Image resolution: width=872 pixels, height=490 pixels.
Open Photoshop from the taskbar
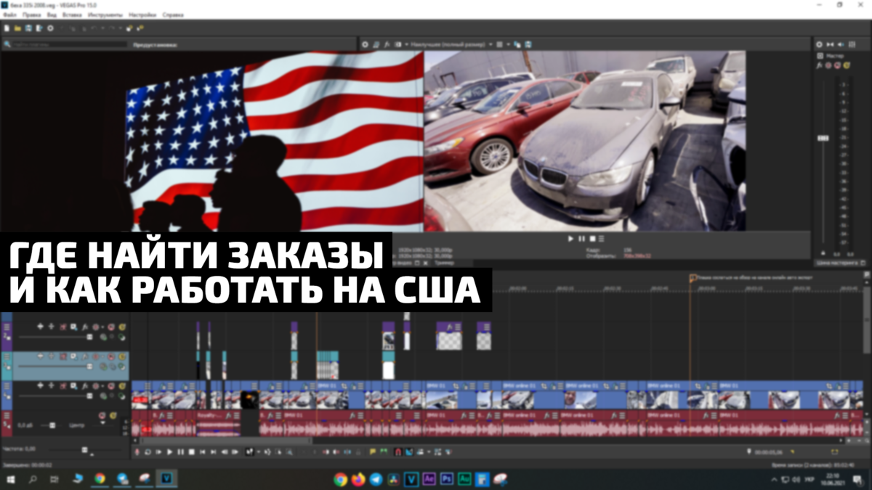tap(447, 479)
